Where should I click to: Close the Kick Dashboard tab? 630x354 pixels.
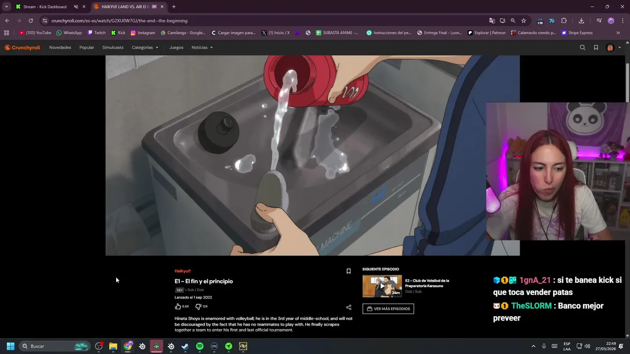coord(84,7)
